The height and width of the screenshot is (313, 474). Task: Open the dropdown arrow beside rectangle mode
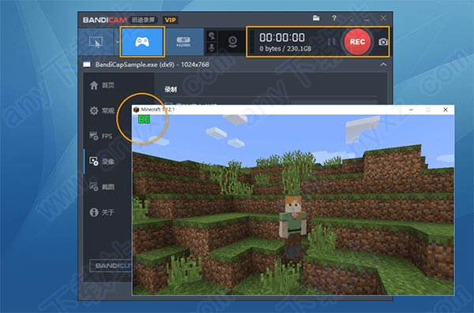(x=117, y=42)
